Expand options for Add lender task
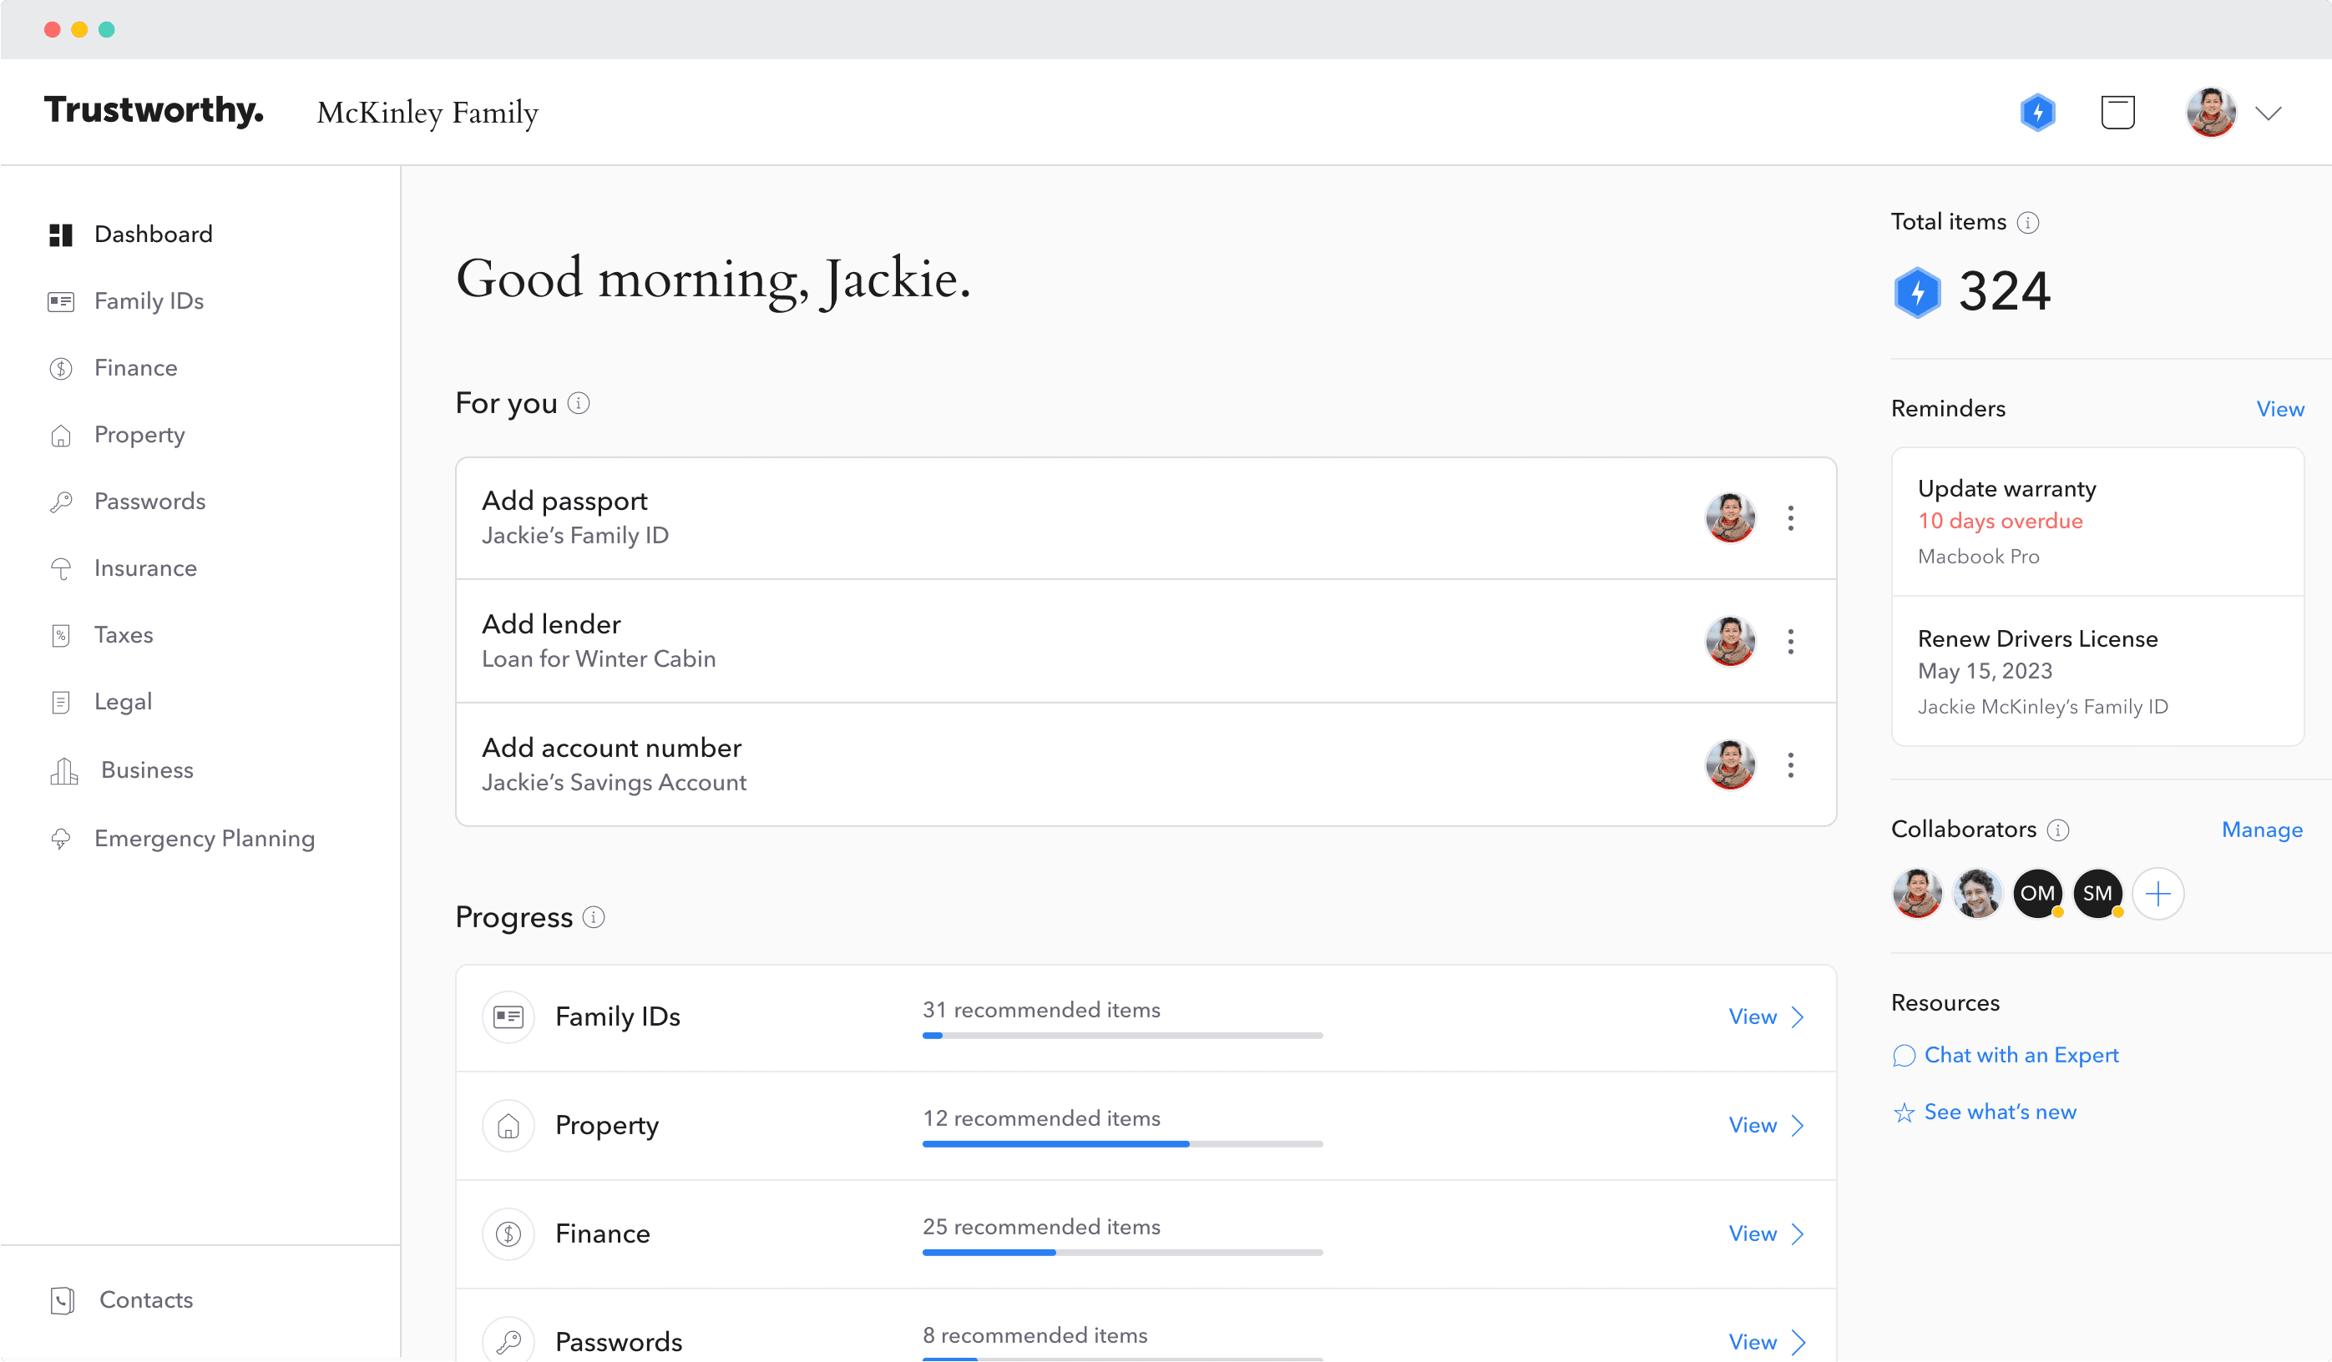2332x1362 pixels. point(1790,640)
